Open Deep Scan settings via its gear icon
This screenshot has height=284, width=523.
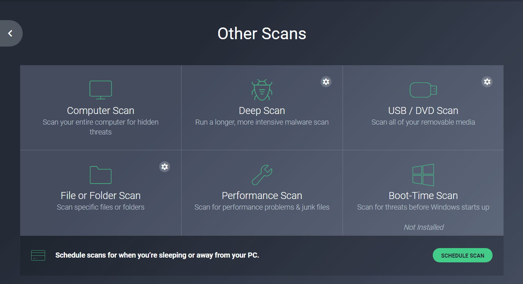[x=326, y=81]
